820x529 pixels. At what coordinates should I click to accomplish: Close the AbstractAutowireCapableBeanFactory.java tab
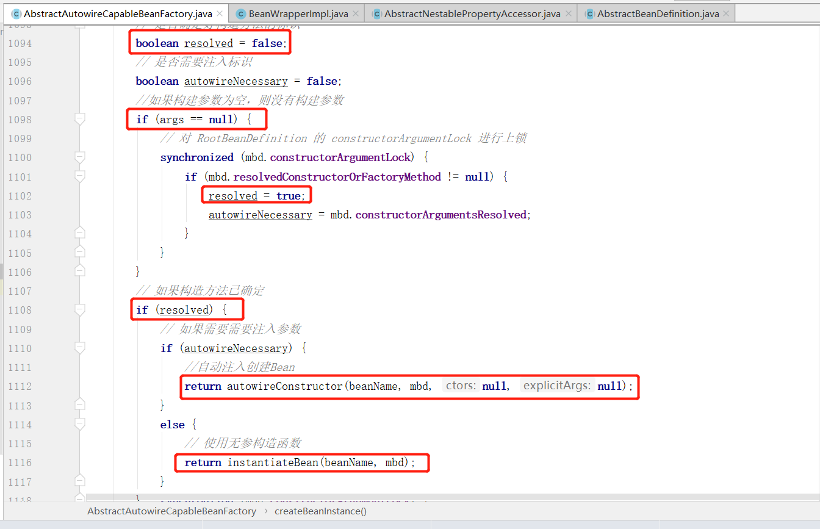click(x=220, y=13)
